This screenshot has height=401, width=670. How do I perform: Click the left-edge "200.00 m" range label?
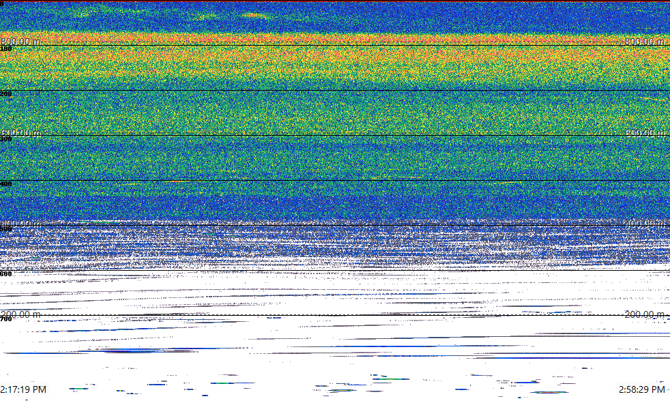pyautogui.click(x=20, y=315)
